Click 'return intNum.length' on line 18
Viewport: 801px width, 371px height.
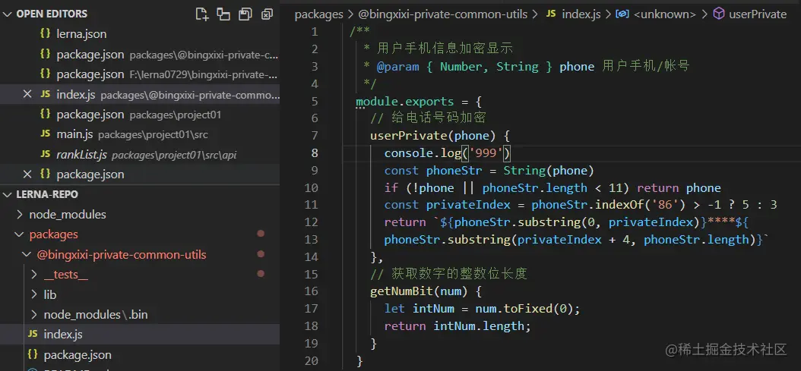[454, 326]
